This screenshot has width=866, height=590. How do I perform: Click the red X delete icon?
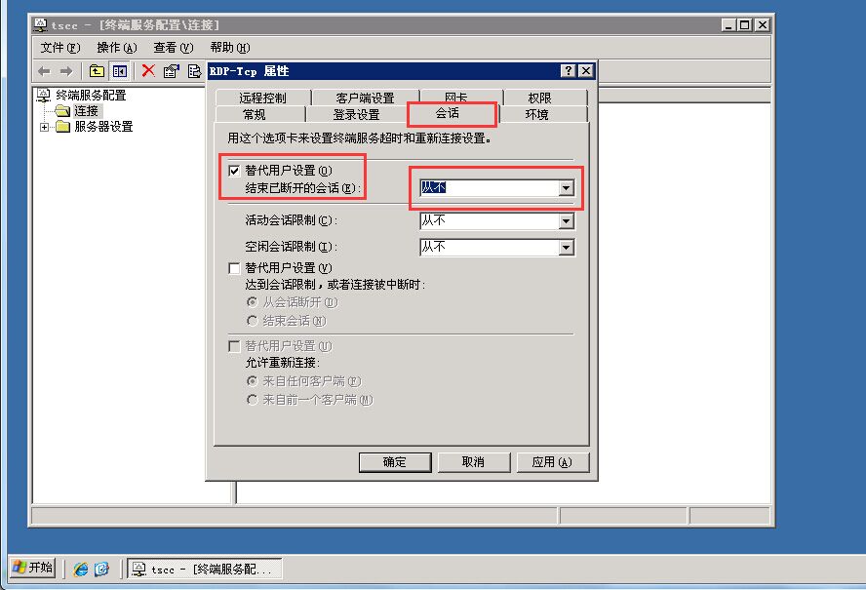tap(148, 71)
